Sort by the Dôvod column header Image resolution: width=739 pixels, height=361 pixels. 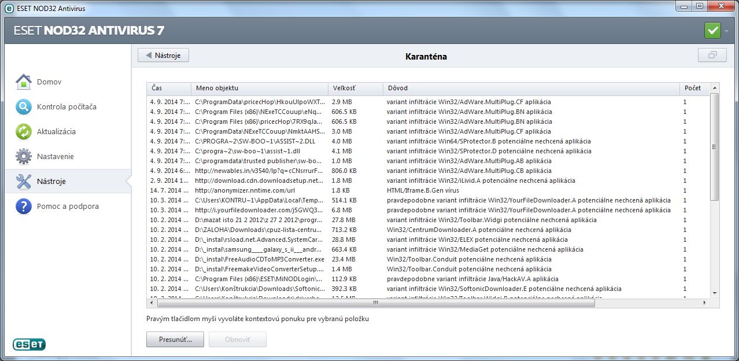531,89
